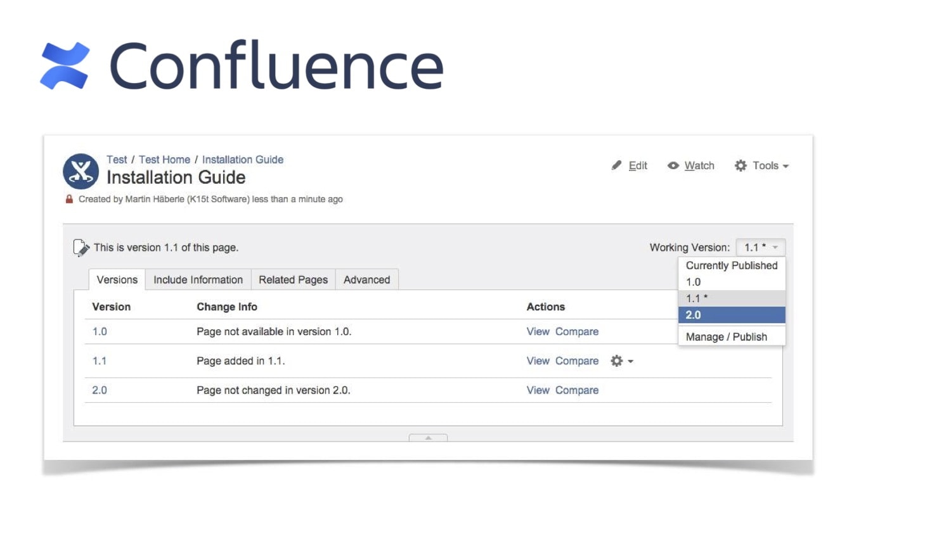
Task: Click 'This is version 1.1 of this page.'
Action: click(166, 248)
